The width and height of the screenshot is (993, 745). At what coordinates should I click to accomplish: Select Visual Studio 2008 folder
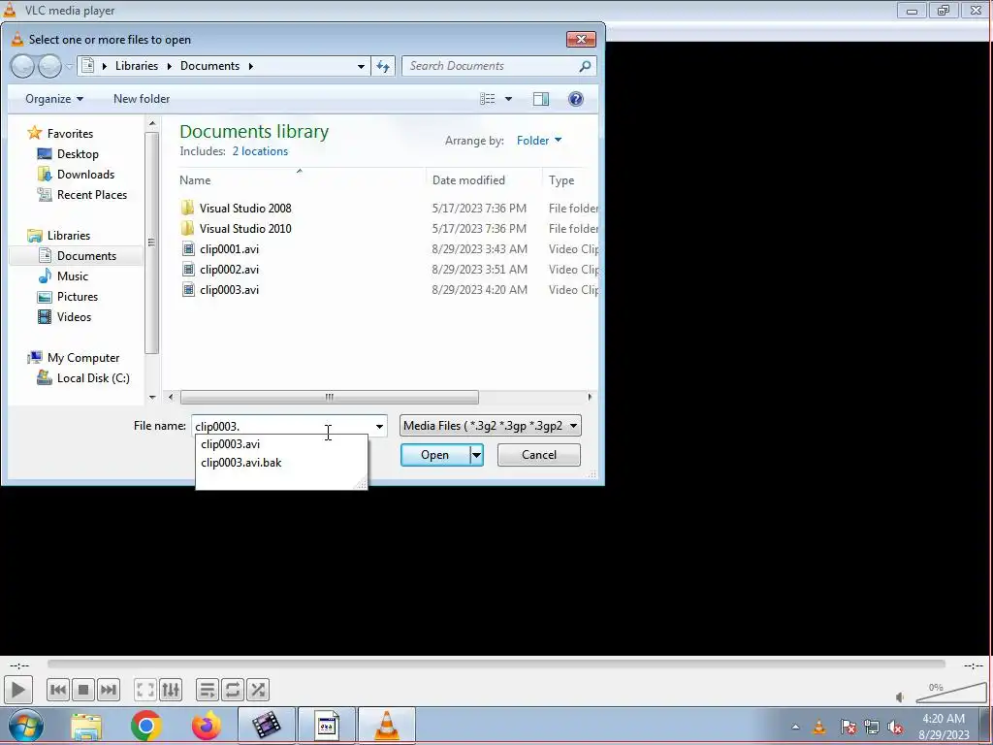(x=245, y=209)
